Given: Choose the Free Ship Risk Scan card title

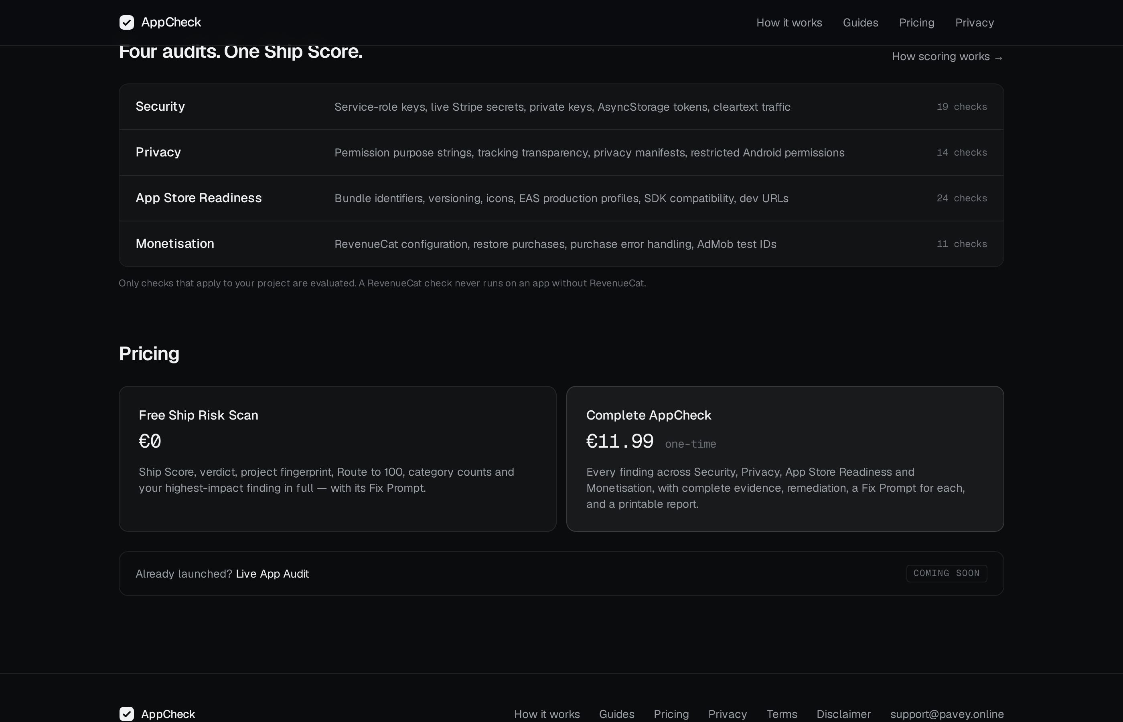Looking at the screenshot, I should pos(198,415).
